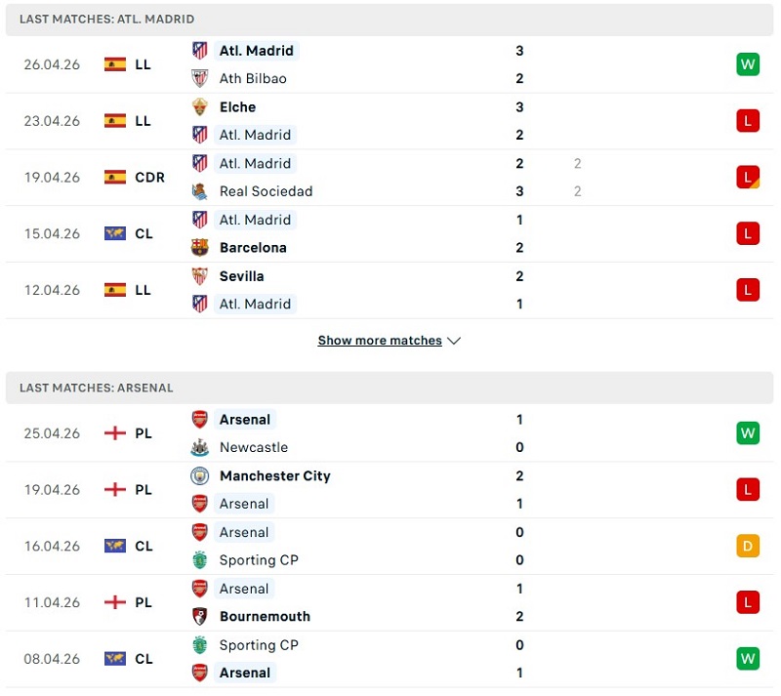Expand list with Show more matches
The image size is (781, 696).
(380, 341)
